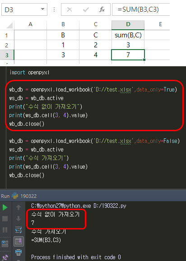Print the Run console output
The height and width of the screenshot is (261, 186).
(x=19, y=252)
